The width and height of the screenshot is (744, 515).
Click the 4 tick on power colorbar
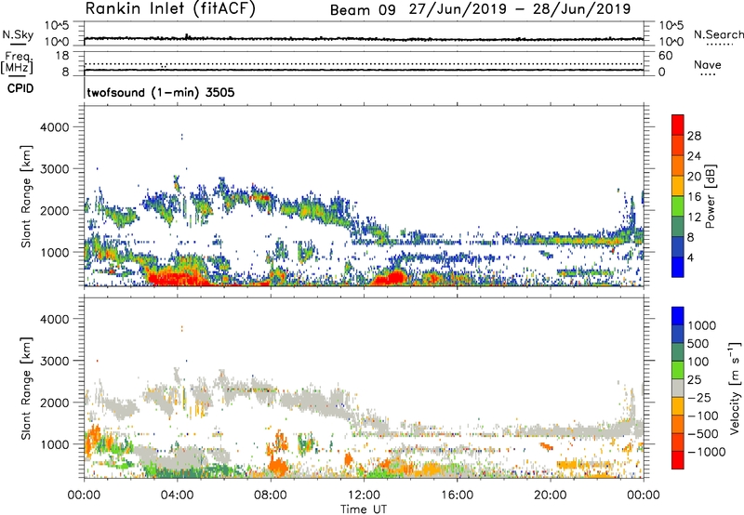[x=691, y=258]
